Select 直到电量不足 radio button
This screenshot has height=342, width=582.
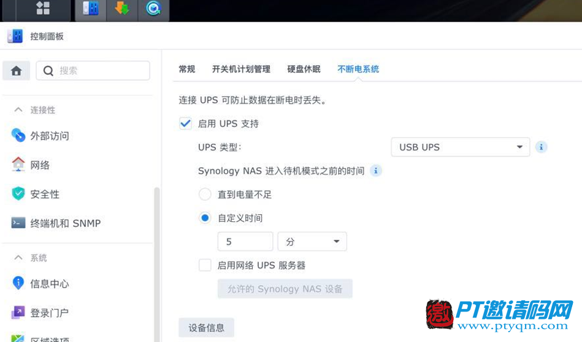(x=205, y=194)
